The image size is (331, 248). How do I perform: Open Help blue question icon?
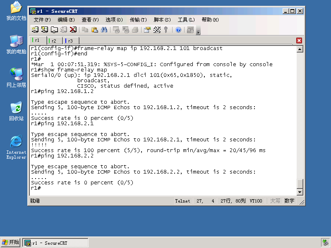(178, 30)
